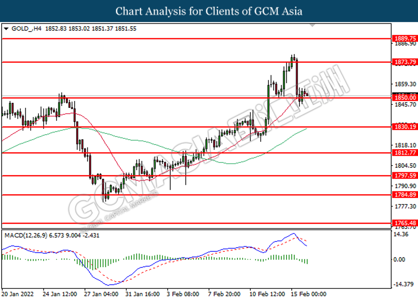Select the 1784.89 price level label
Screen dimensions: 418x298
405,195
